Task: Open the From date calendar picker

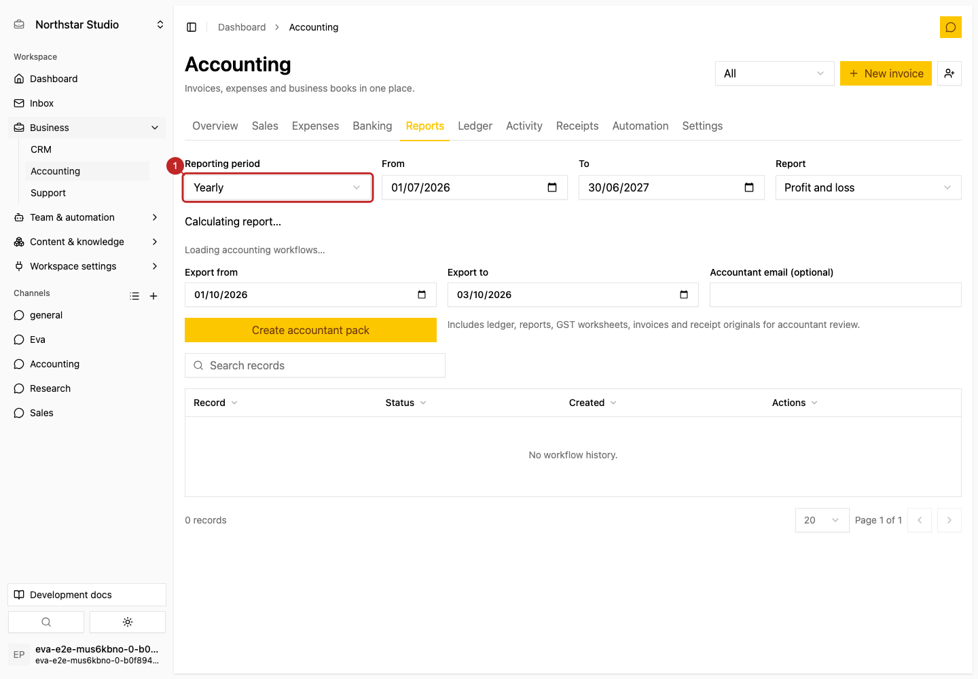Action: [552, 187]
